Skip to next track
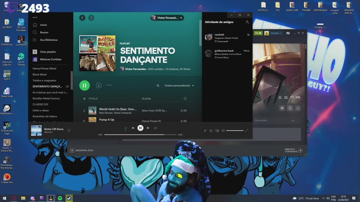Screen dimensions: 360x202 pos(148,128)
